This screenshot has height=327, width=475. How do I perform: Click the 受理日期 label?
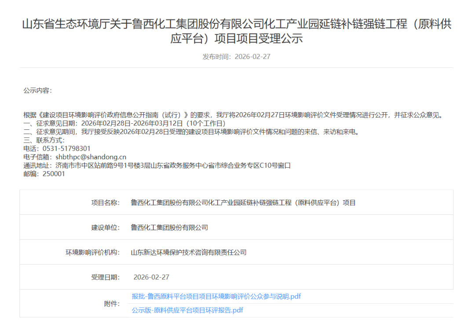pyautogui.click(x=106, y=277)
